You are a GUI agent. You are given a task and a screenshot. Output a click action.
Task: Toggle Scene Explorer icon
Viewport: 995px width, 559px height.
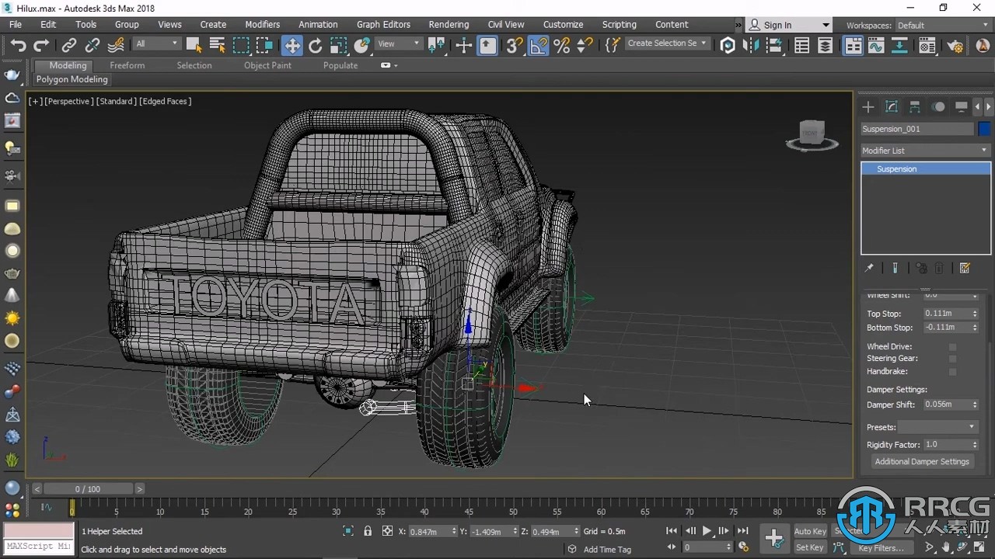tap(802, 45)
